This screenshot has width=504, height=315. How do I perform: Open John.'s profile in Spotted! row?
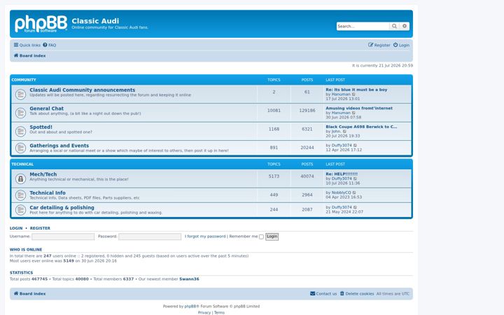[336, 131]
